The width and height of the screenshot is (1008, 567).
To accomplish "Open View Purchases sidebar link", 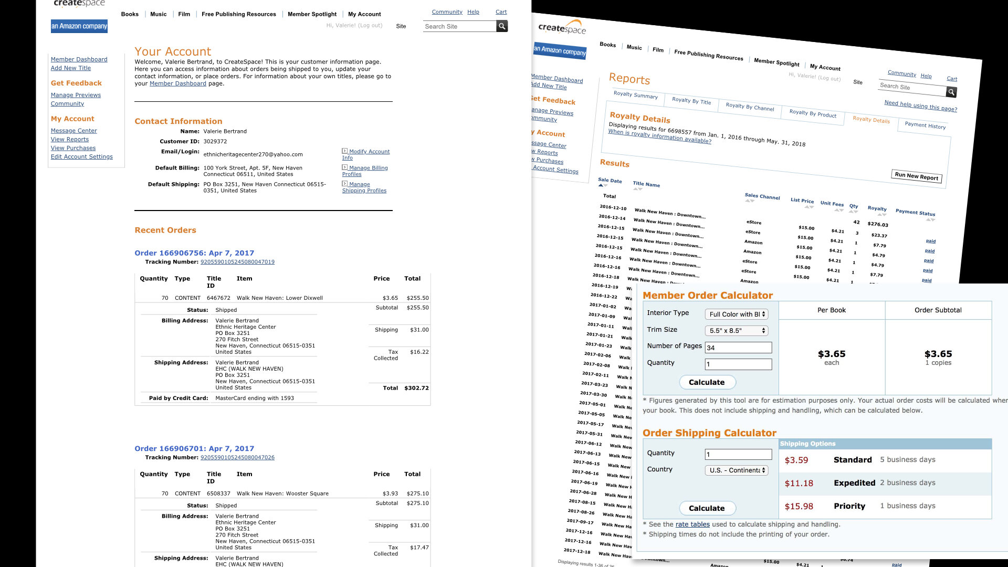I will coord(73,148).
